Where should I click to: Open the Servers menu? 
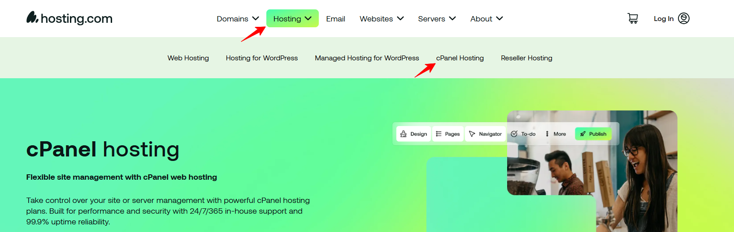click(x=437, y=19)
